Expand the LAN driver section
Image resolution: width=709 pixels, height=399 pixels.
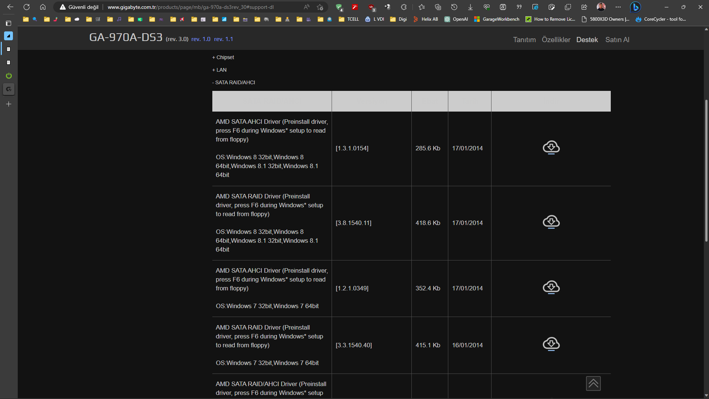coord(219,70)
